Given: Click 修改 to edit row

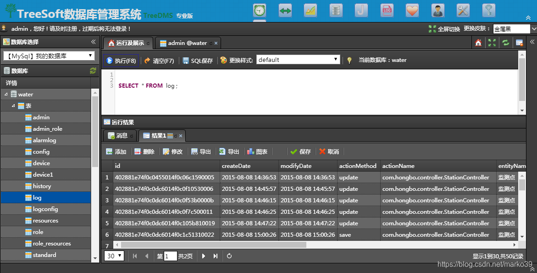Looking at the screenshot, I should [x=173, y=151].
